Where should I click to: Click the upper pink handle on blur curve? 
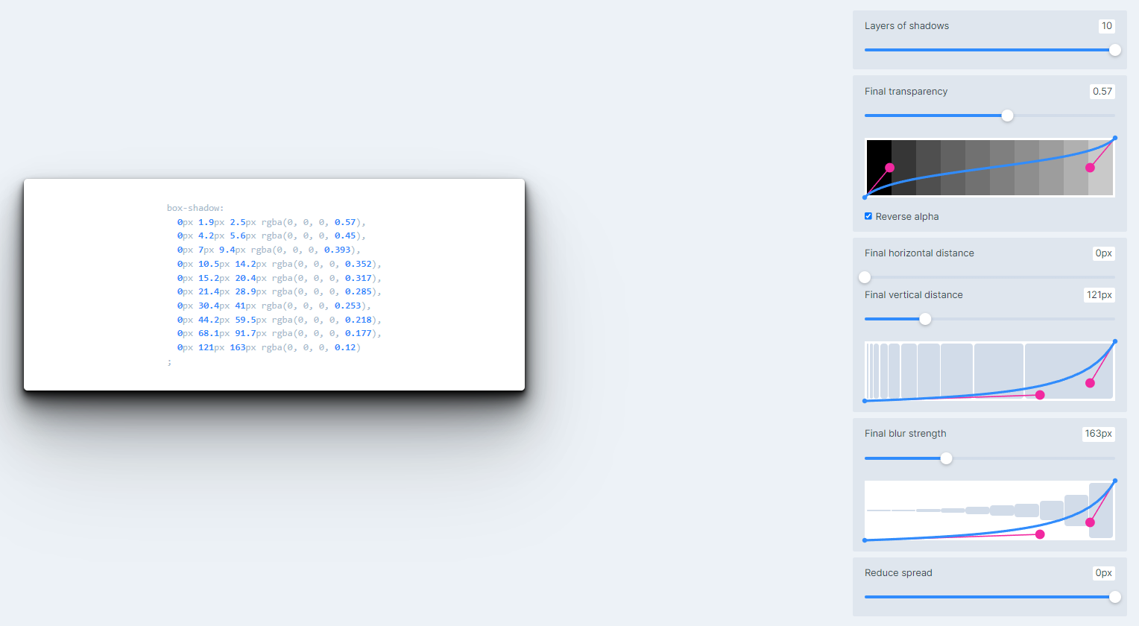click(x=1090, y=522)
